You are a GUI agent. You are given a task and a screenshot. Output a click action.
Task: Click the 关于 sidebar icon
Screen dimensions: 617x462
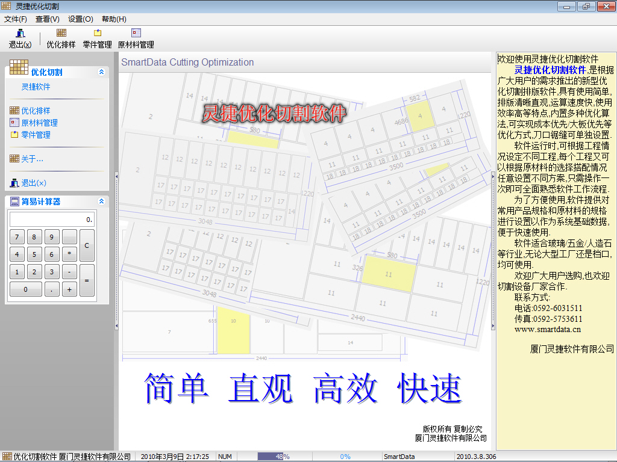click(x=14, y=159)
